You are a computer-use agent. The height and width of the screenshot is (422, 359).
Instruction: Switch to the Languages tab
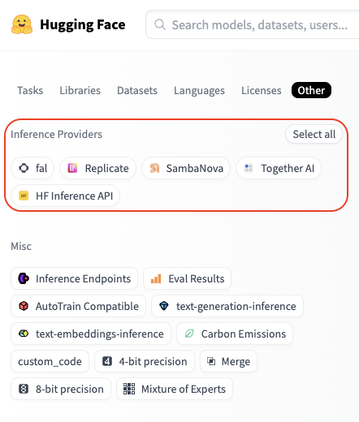199,90
